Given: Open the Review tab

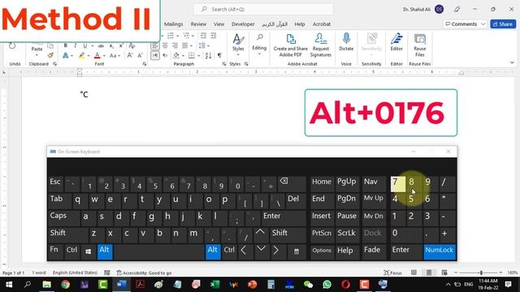Looking at the screenshot, I should pos(198,24).
